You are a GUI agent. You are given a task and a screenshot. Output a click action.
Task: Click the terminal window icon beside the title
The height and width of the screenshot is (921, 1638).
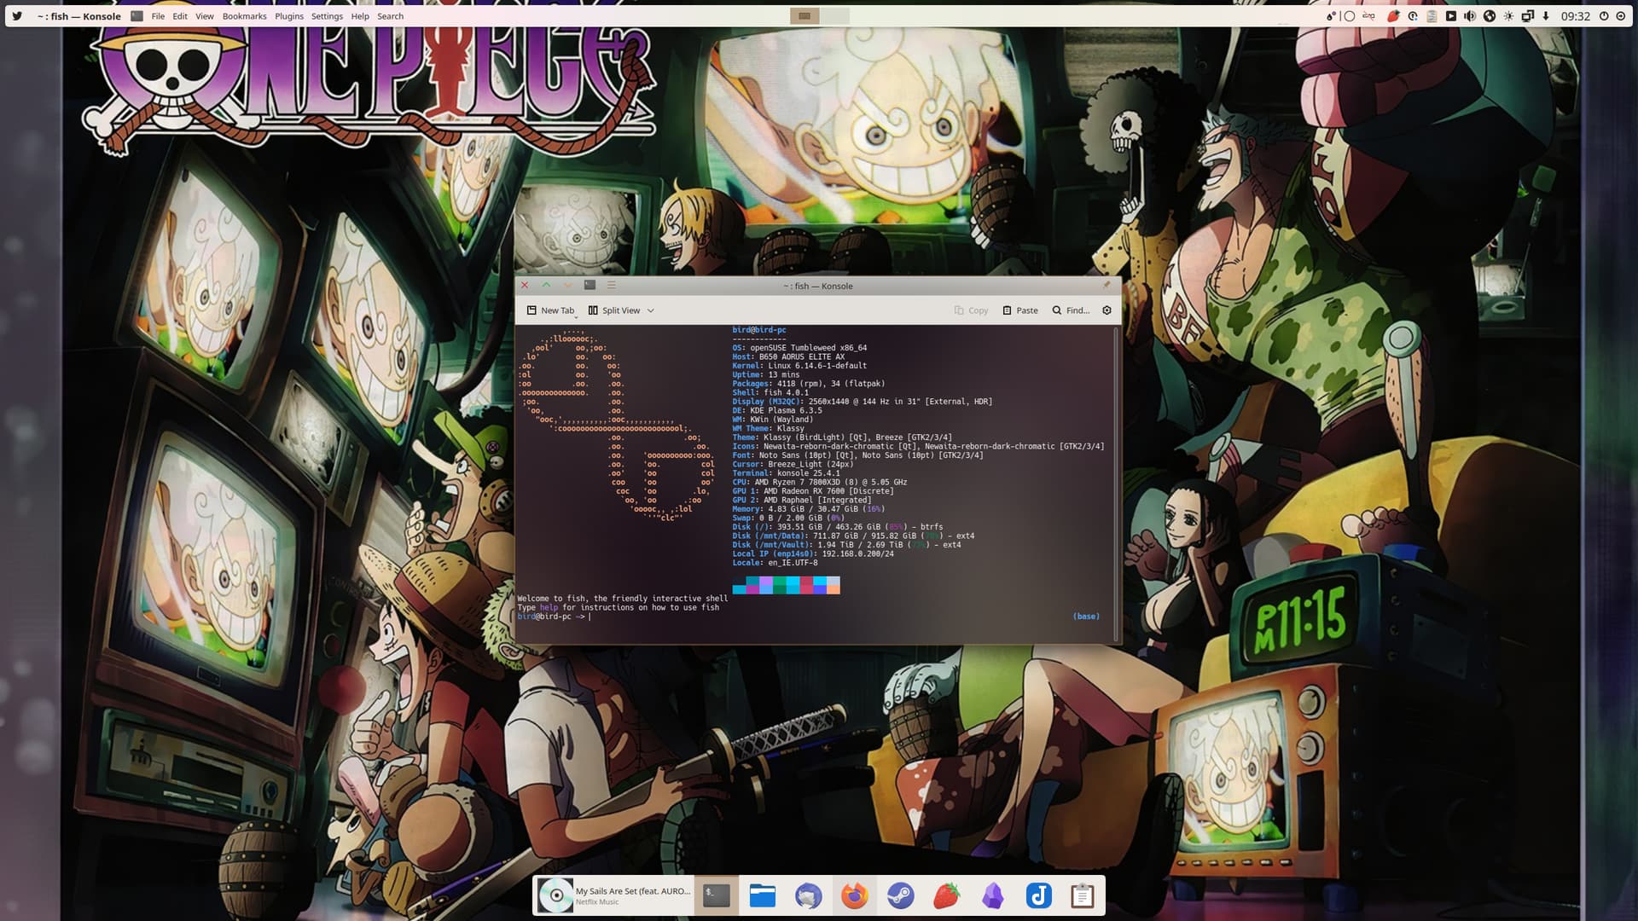click(x=136, y=16)
